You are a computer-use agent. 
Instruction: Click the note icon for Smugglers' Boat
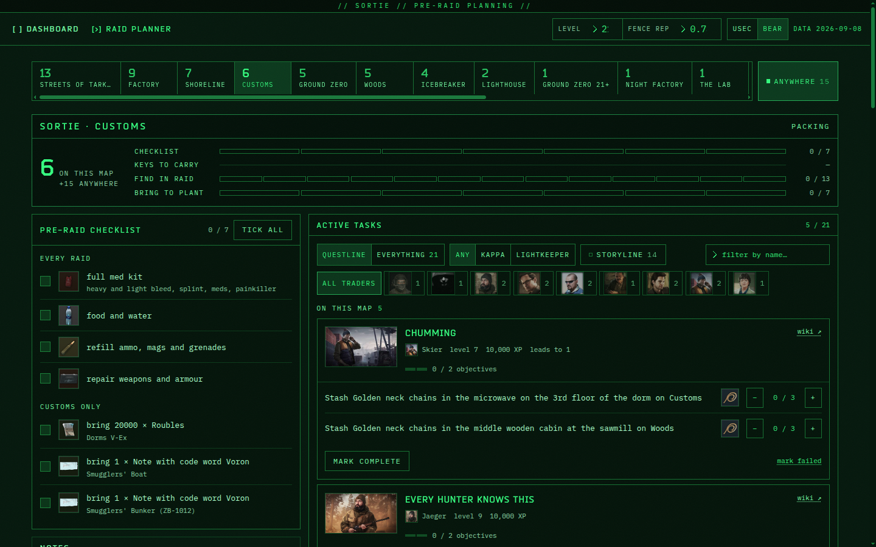tap(69, 466)
